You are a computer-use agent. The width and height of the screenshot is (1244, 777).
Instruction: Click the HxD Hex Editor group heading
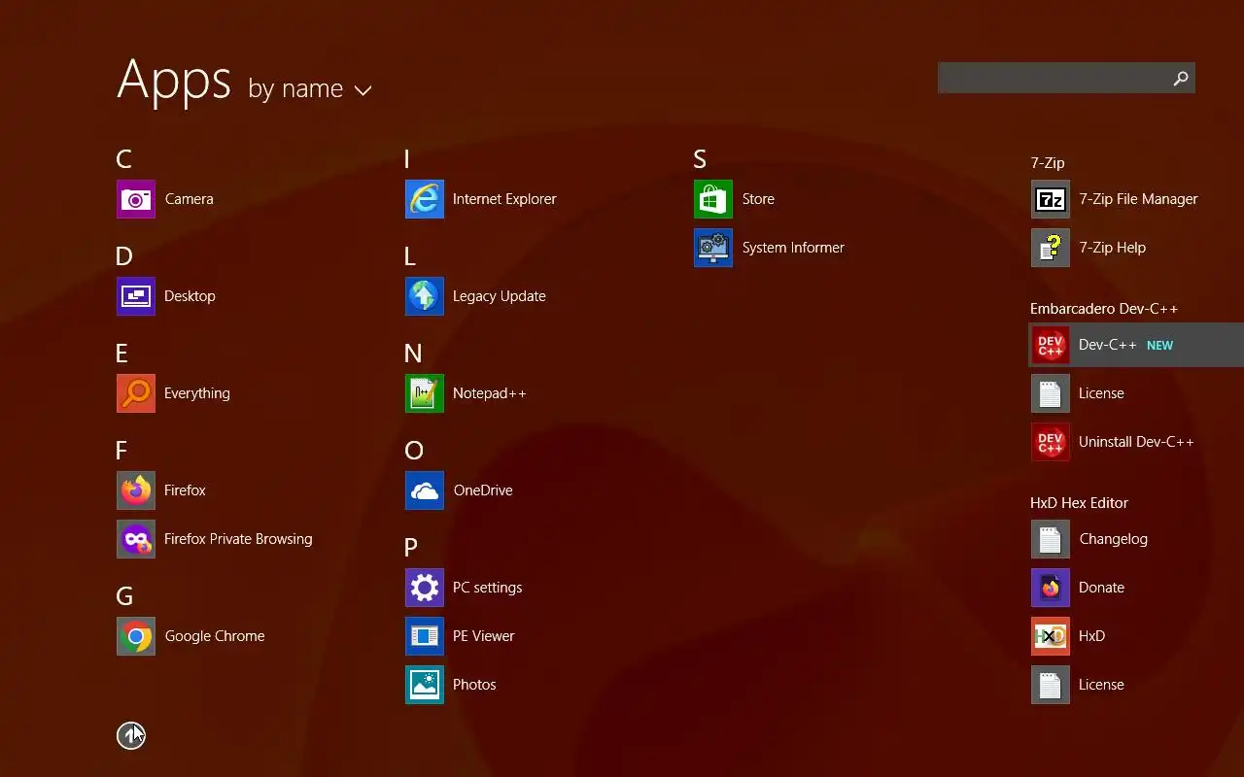(x=1079, y=503)
